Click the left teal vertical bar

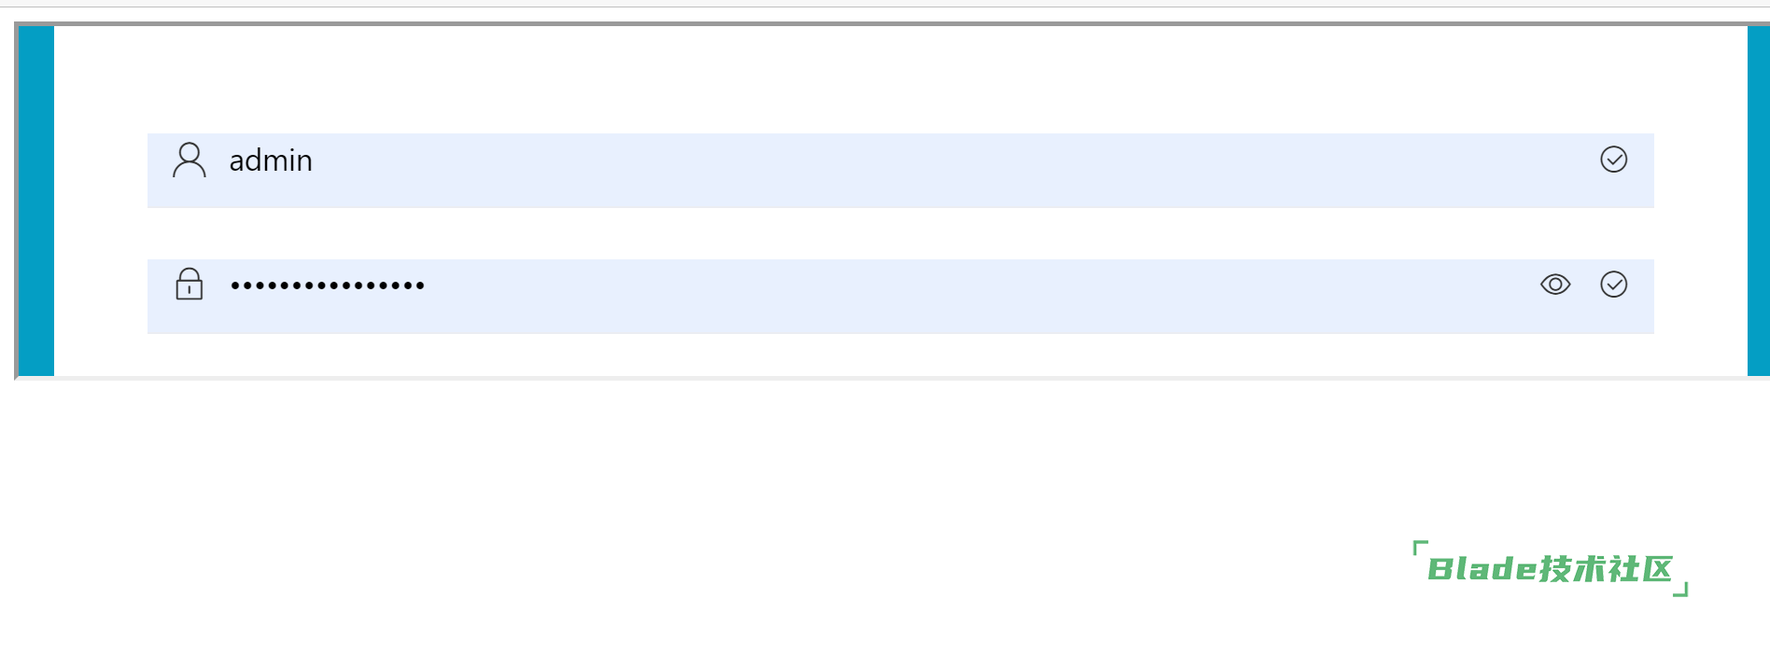(36, 201)
